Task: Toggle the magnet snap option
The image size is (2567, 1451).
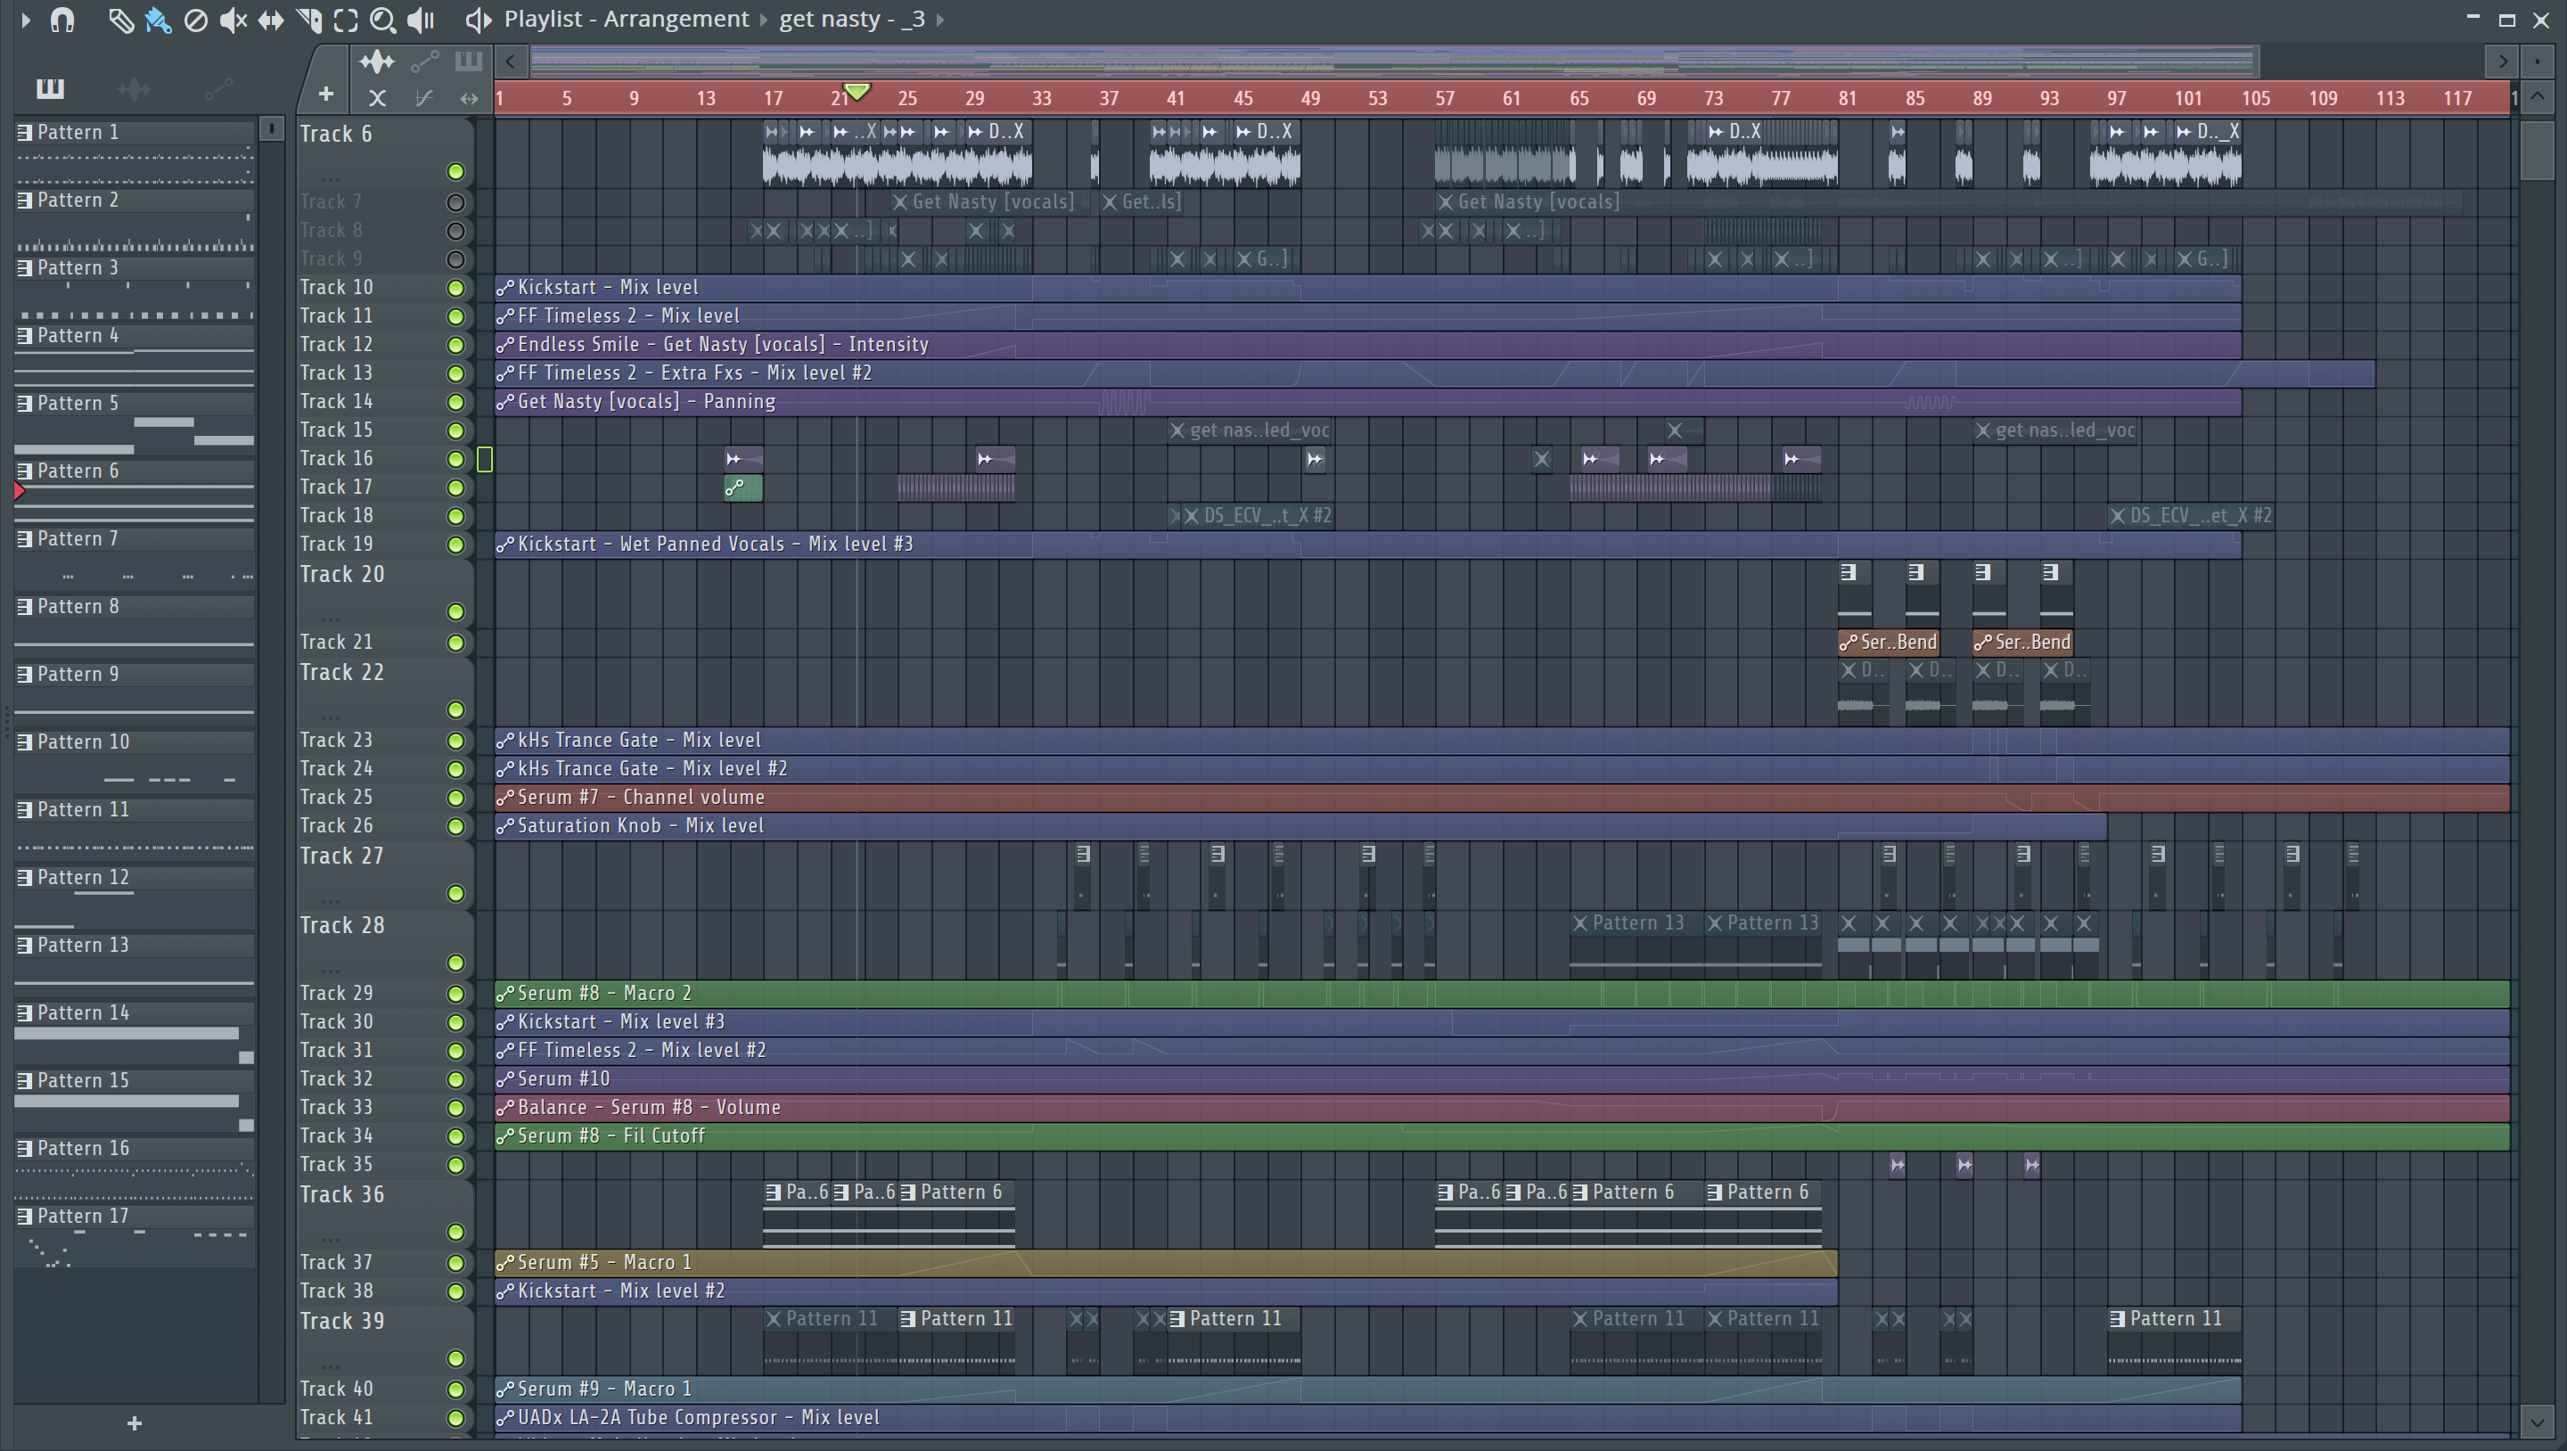Action: (x=62, y=20)
